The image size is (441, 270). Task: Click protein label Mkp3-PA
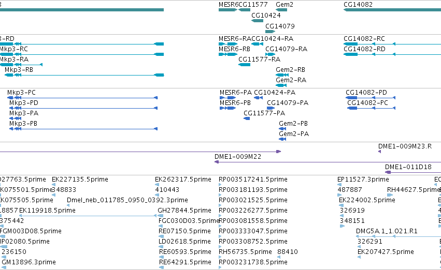[x=24, y=113]
